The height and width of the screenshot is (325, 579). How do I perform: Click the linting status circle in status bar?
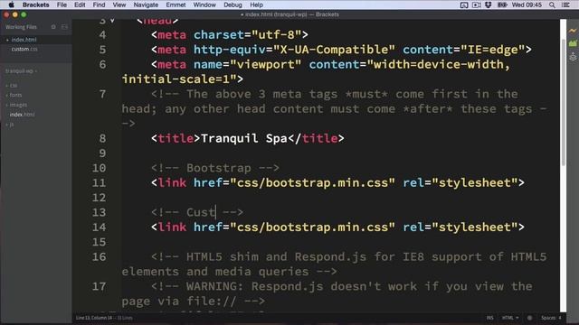(x=529, y=318)
